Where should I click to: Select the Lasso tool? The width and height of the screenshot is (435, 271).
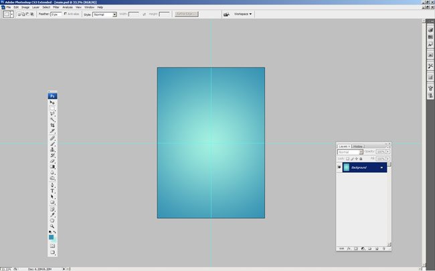[x=52, y=114]
